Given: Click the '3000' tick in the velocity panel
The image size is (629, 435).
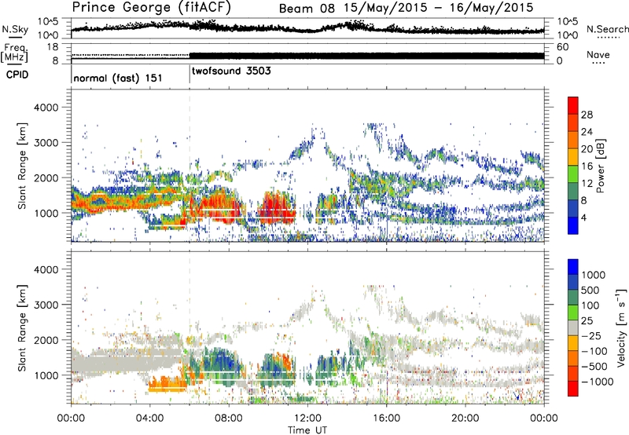Looking at the screenshot, I should (x=46, y=305).
